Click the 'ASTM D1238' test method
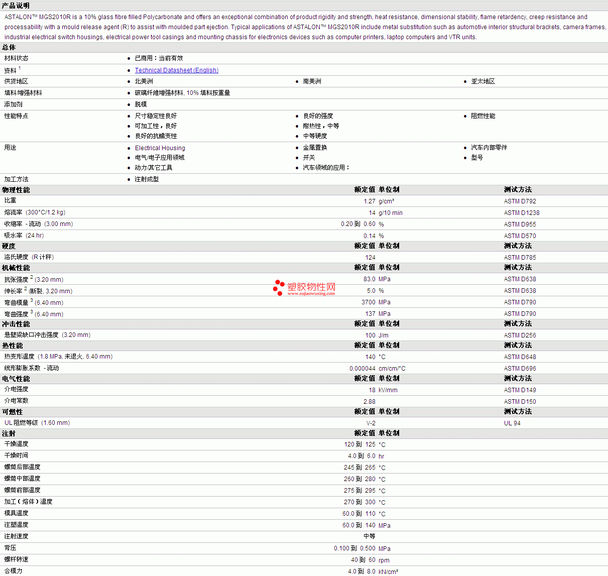The width and height of the screenshot is (608, 576). click(522, 213)
